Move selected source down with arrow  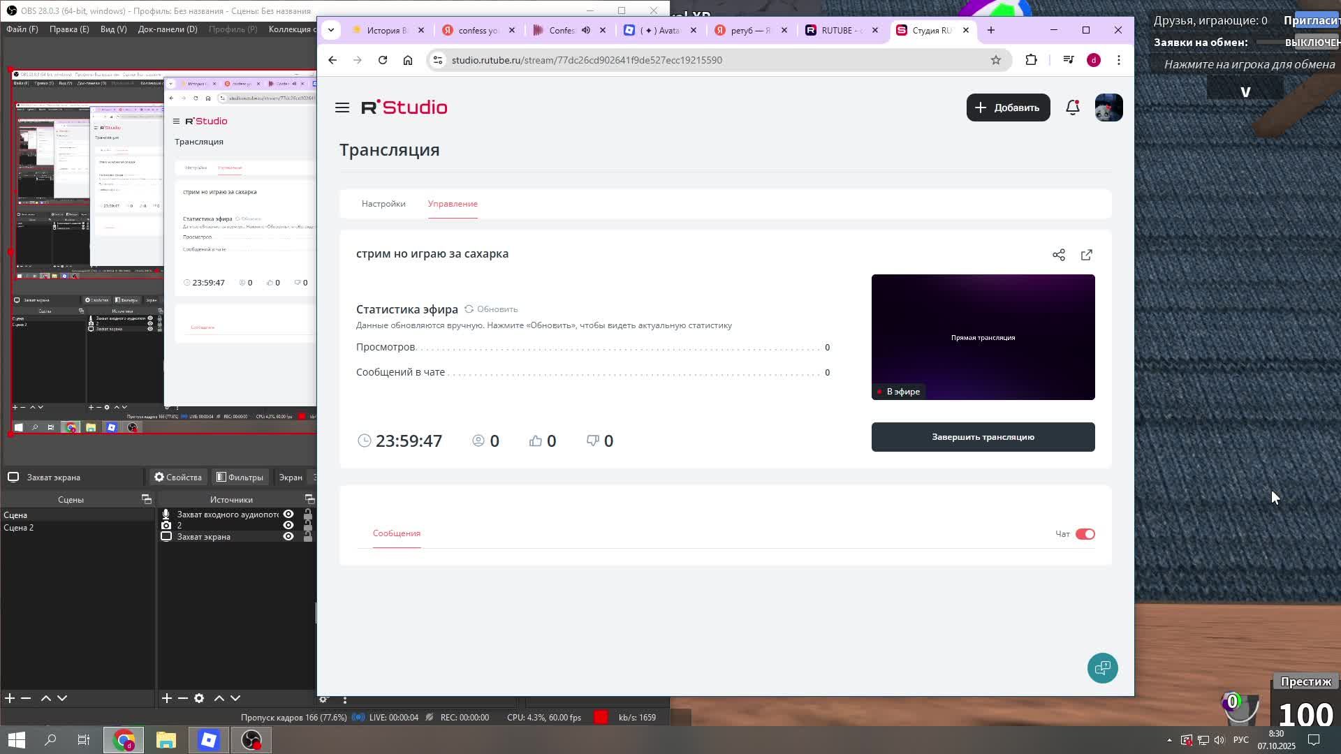point(235,698)
